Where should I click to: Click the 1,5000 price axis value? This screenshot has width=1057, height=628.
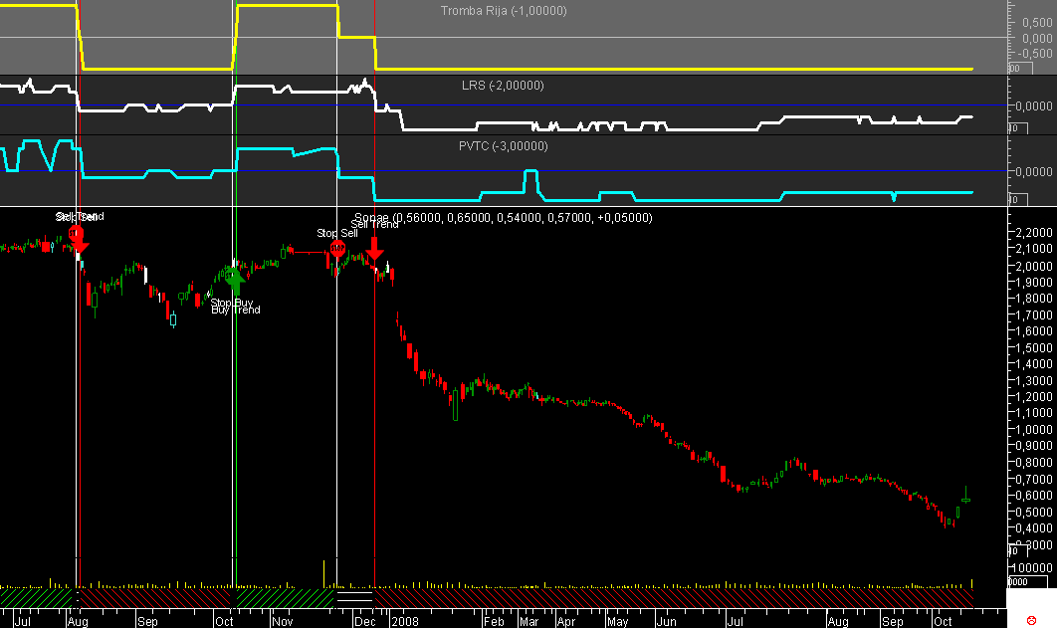[1034, 347]
